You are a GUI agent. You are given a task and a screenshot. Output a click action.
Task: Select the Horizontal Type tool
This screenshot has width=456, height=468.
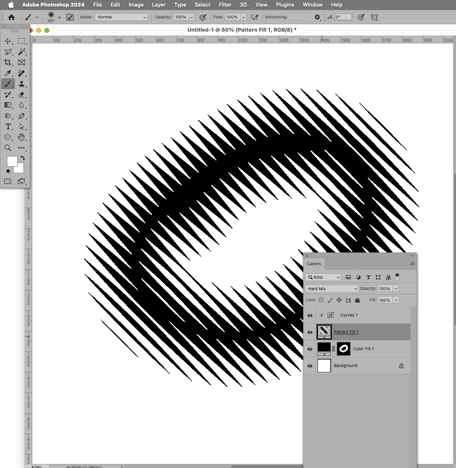coord(7,127)
